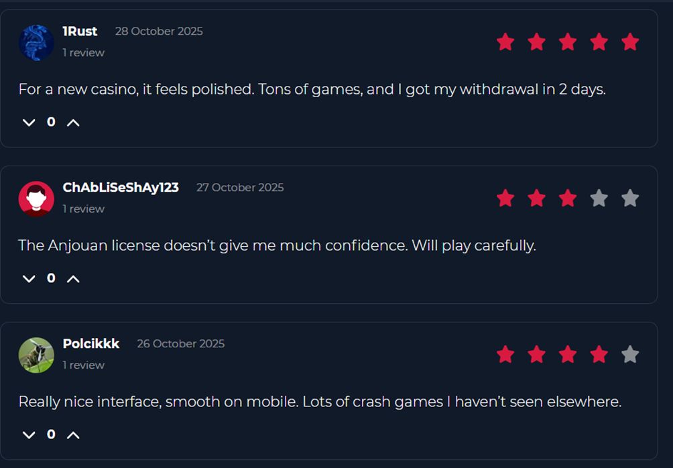Upvote Polcikkk's review
This screenshot has height=468, width=673.
74,434
